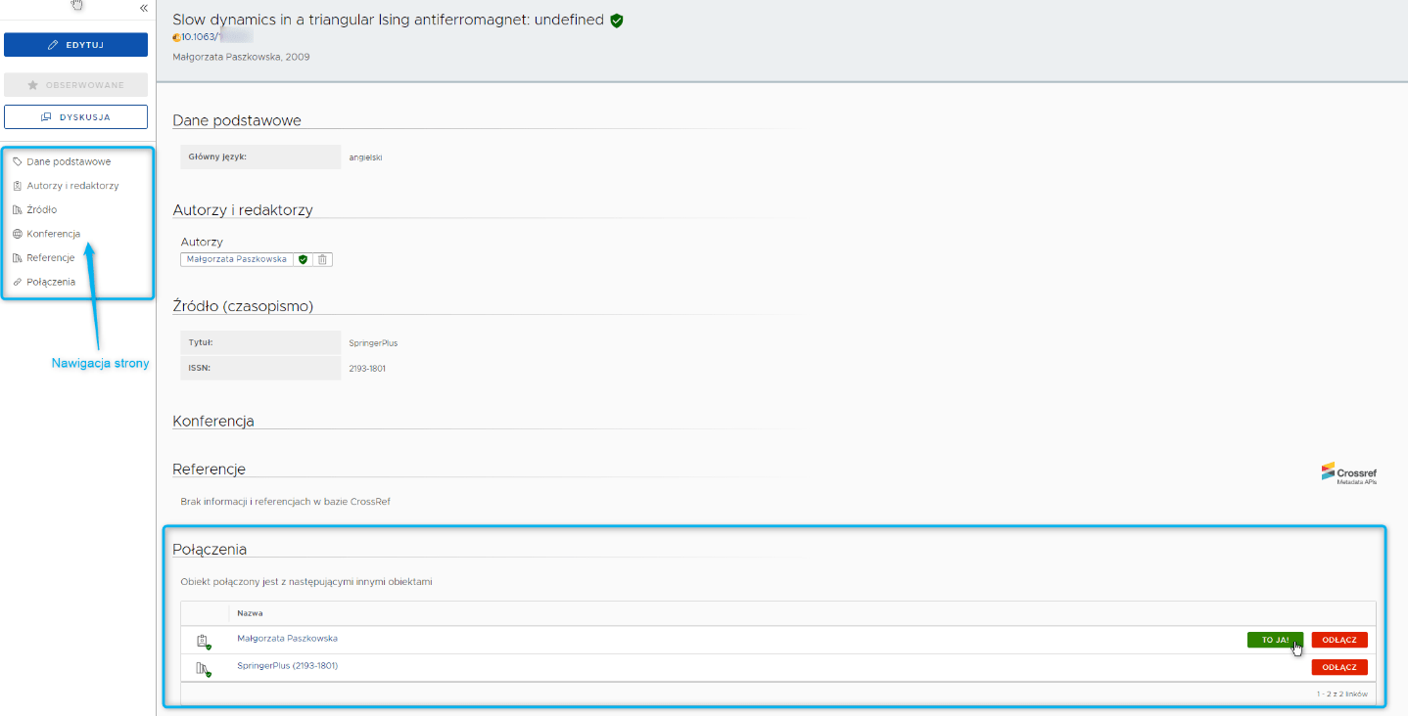
Task: Click the person icon in Małgorzata Paszkowska row
Action: click(x=204, y=642)
